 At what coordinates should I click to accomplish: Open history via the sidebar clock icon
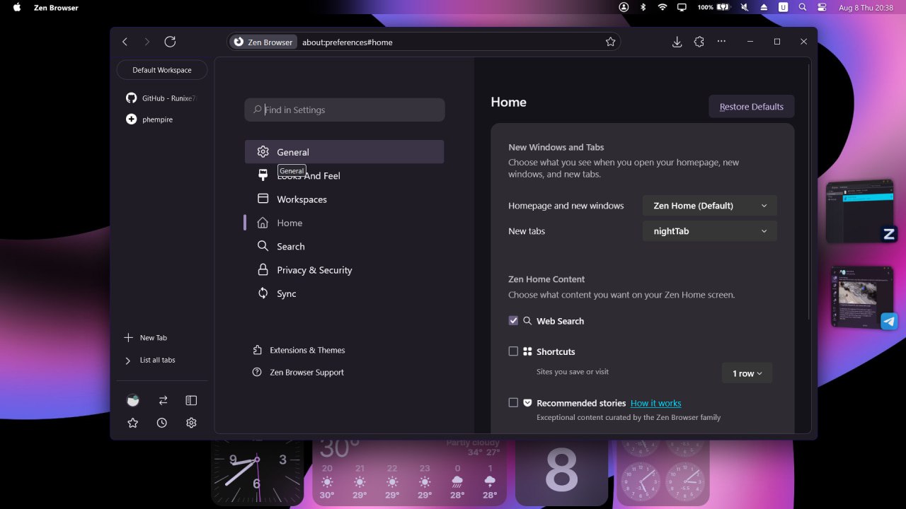coord(162,423)
